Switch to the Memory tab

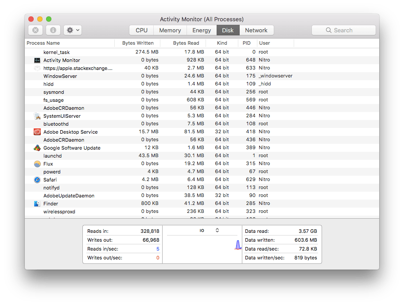(x=170, y=31)
